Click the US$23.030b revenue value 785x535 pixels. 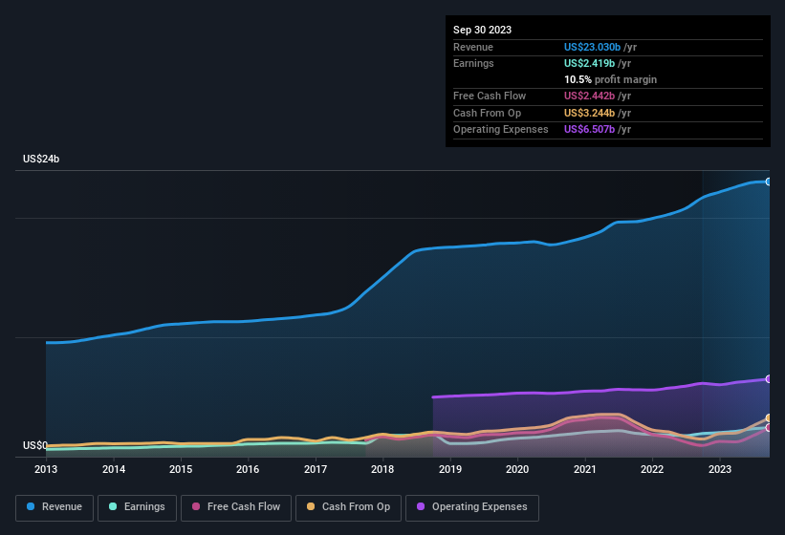592,47
